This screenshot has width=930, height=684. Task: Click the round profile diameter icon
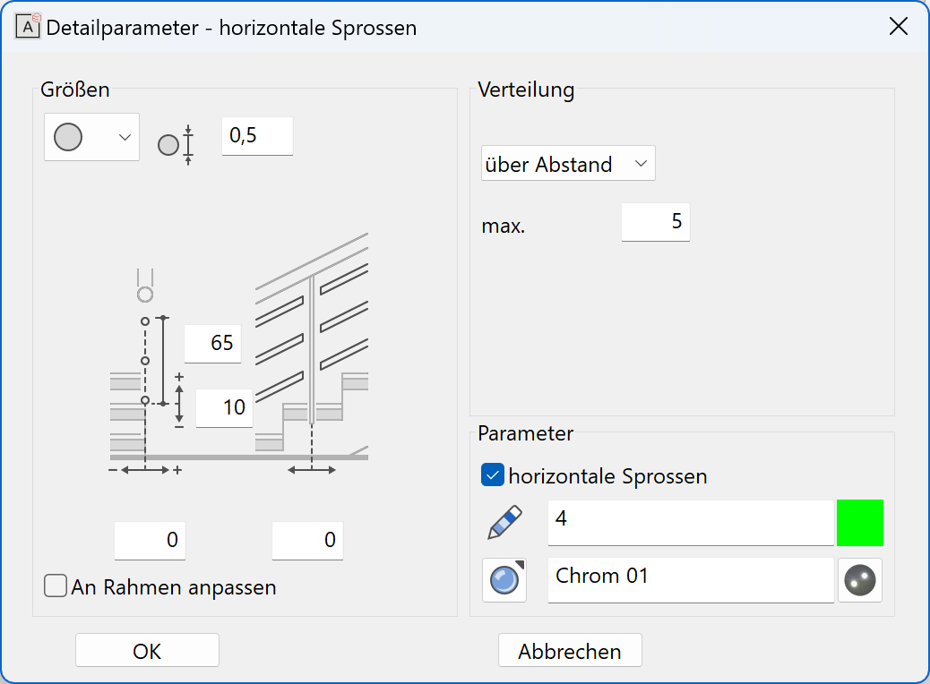coord(177,145)
